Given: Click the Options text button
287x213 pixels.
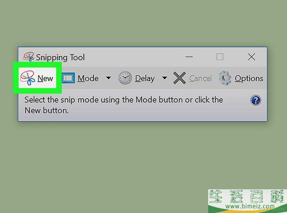Looking at the screenshot, I should (x=249, y=78).
